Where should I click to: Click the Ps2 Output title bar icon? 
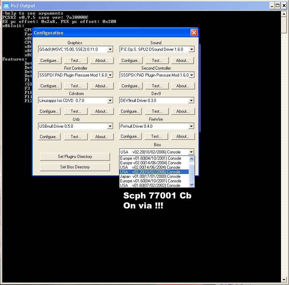pyautogui.click(x=6, y=6)
